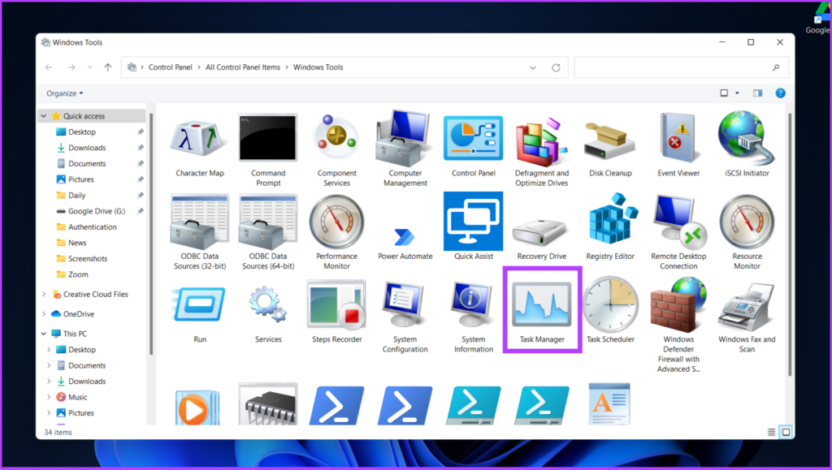Switch to details list view
The width and height of the screenshot is (832, 470).
(x=771, y=432)
